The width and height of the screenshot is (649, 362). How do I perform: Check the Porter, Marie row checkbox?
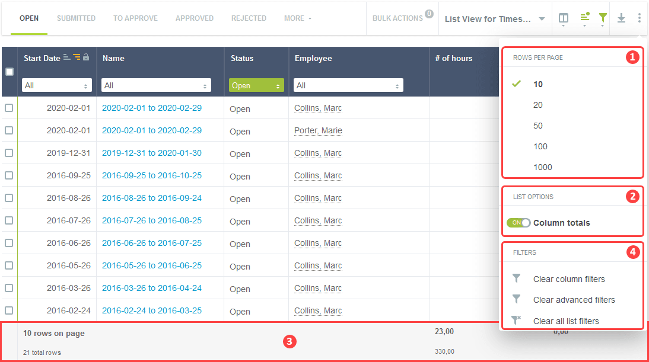[x=9, y=130]
